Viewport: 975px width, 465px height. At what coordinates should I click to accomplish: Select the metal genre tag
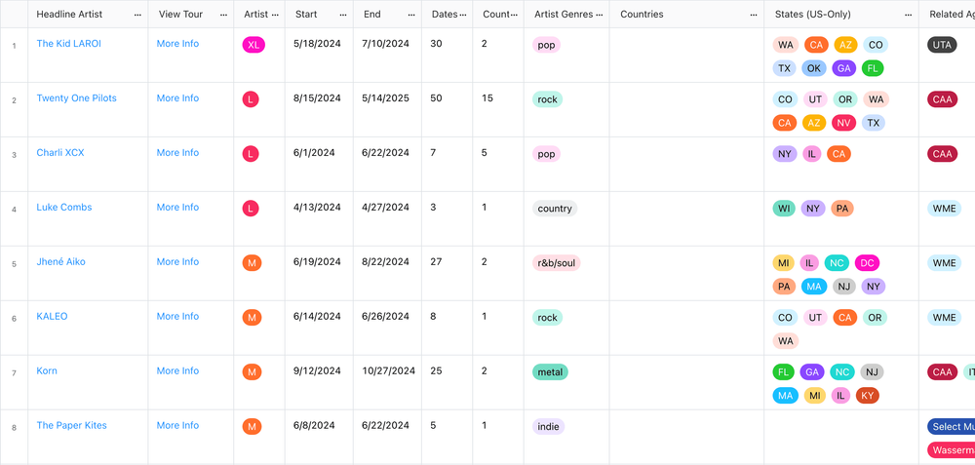[550, 372]
